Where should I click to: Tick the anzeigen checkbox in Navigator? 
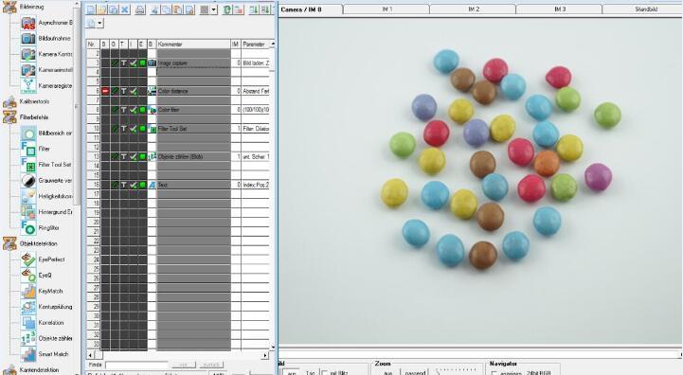click(x=494, y=373)
